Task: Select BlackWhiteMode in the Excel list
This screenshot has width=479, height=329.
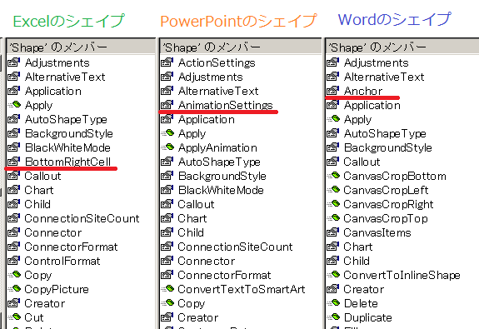Action: coord(67,147)
